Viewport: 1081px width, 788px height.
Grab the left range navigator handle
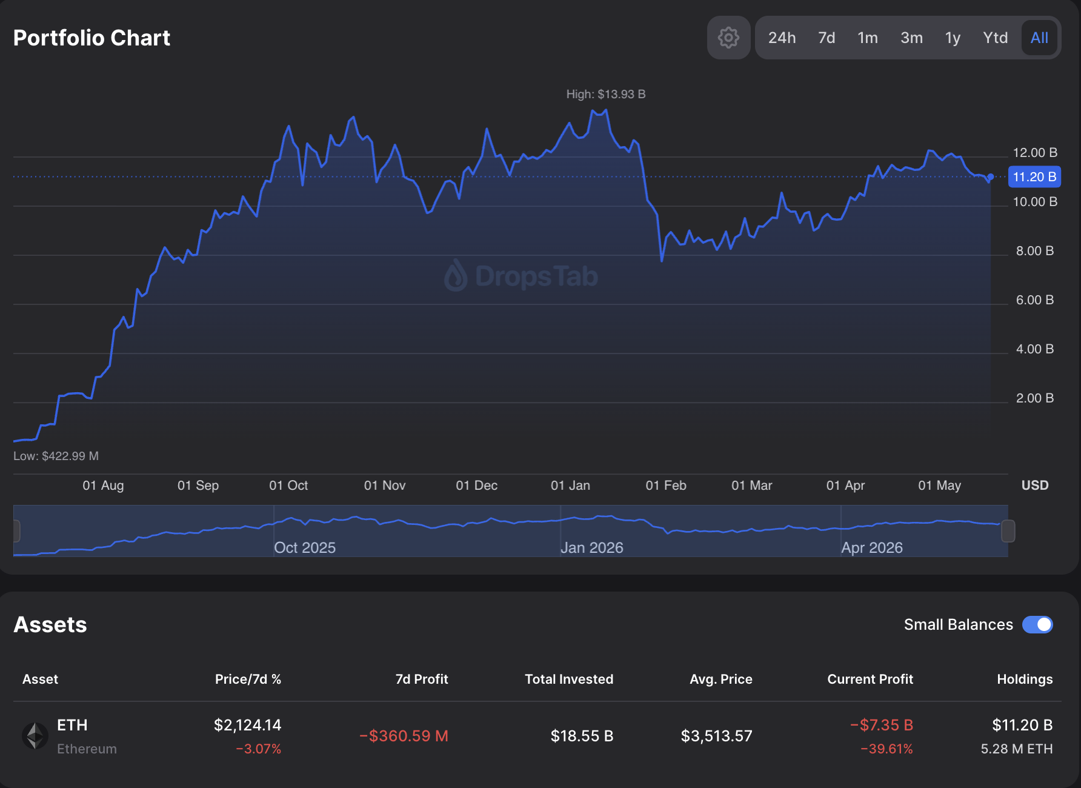click(16, 531)
